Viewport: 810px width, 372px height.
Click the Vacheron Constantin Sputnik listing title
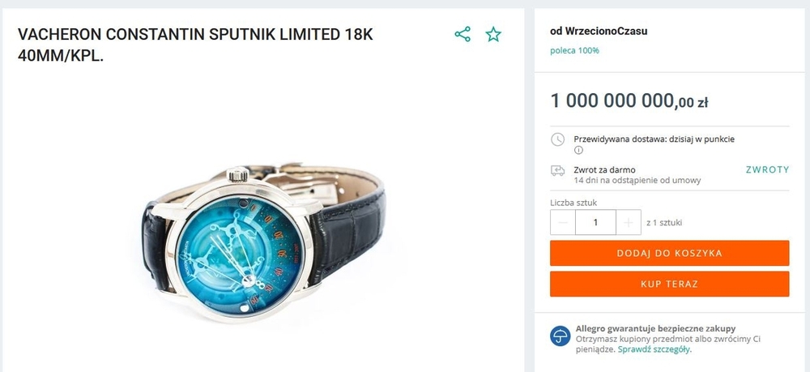point(195,45)
